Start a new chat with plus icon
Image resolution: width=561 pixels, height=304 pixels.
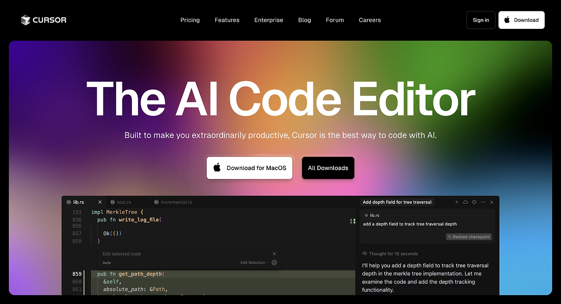457,202
